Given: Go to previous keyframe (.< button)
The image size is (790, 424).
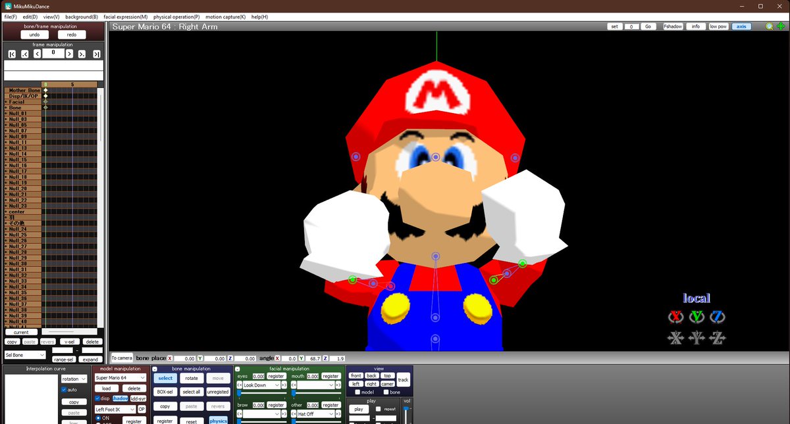Looking at the screenshot, I should point(24,54).
